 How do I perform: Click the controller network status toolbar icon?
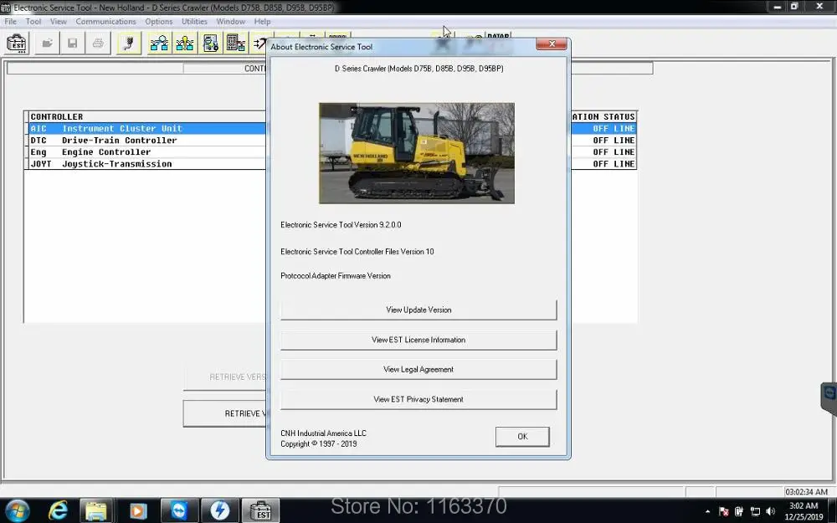pos(159,44)
